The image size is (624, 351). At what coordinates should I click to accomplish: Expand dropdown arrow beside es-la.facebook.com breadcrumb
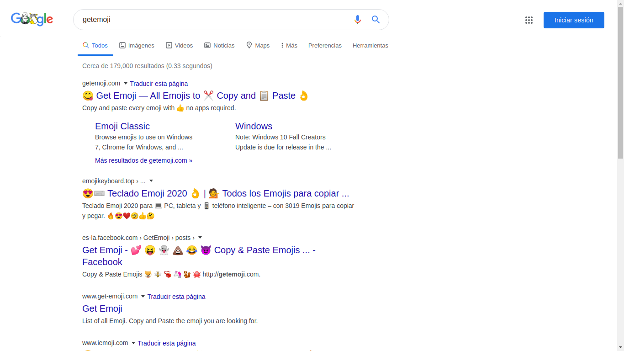tap(200, 238)
